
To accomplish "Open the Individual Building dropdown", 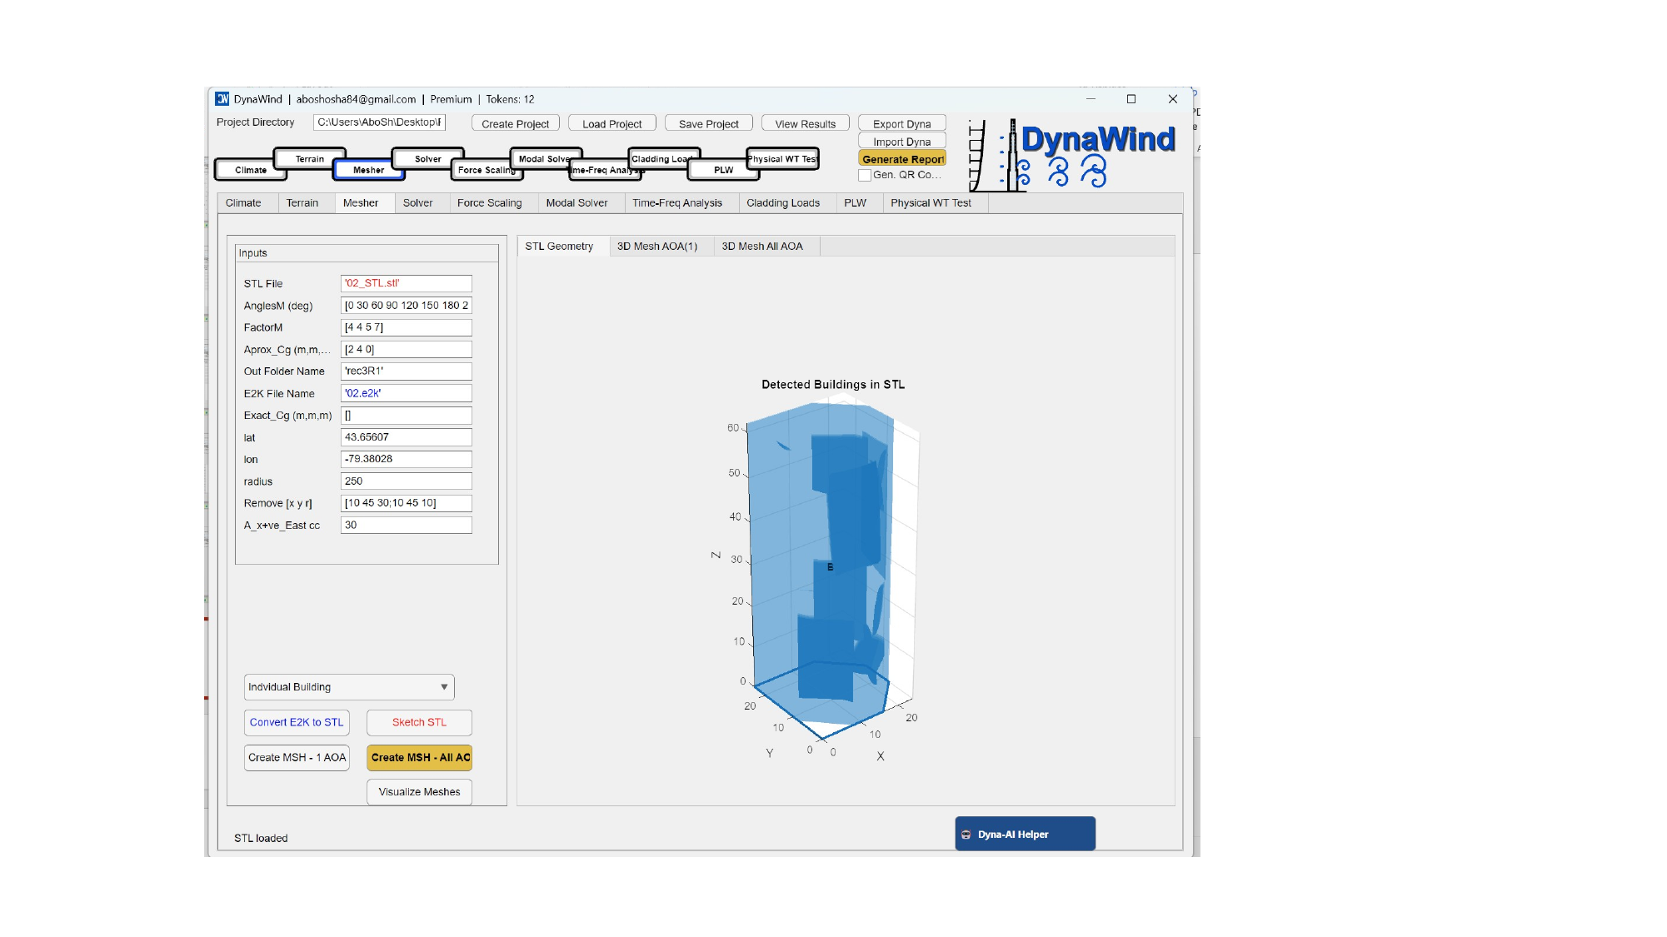I will point(349,687).
